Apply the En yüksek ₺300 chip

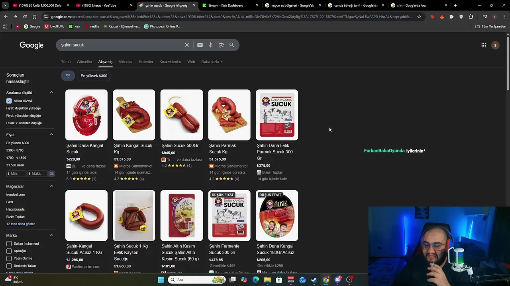pos(94,76)
